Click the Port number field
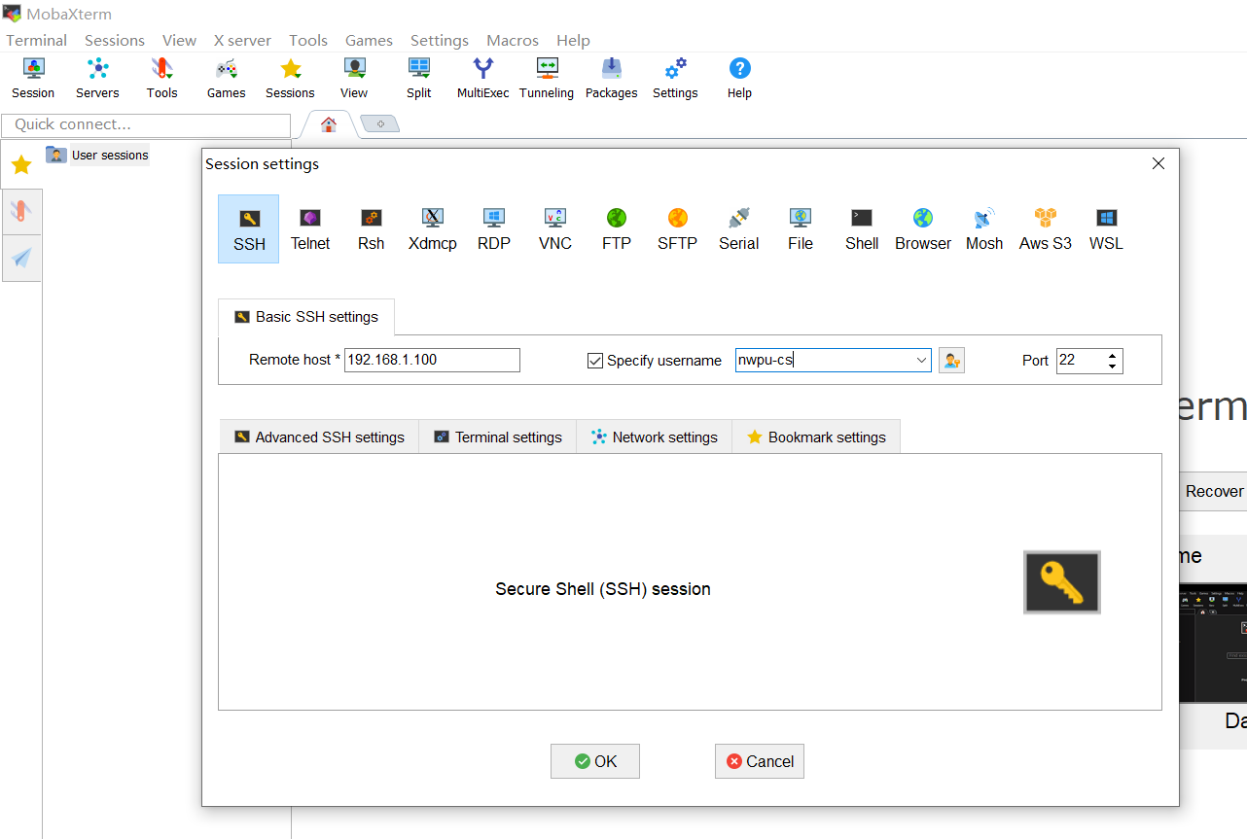Screen dimensions: 1247x839 1081,361
